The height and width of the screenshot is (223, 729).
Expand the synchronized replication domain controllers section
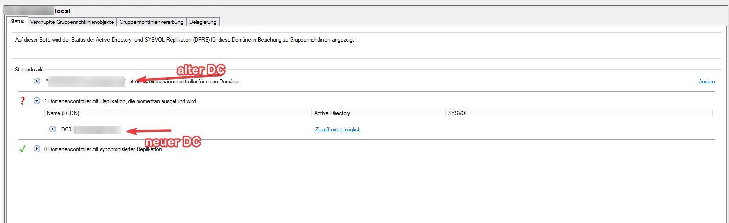37,149
